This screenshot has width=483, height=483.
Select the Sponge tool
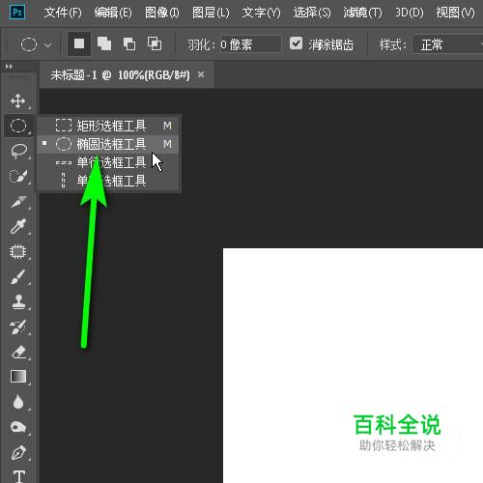pos(18,427)
